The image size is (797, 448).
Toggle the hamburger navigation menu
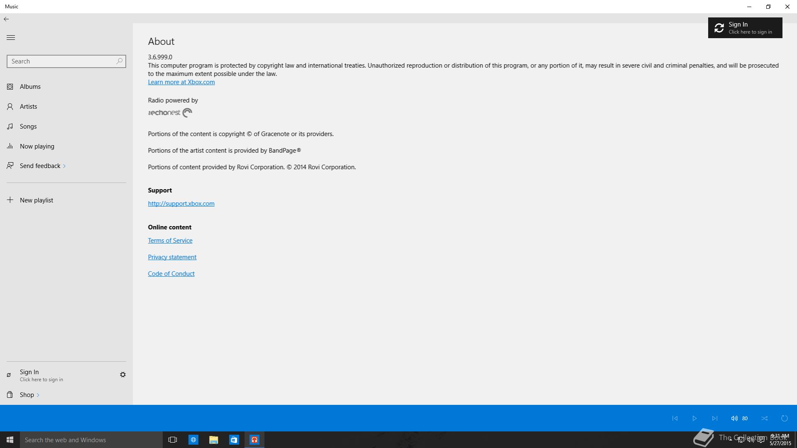click(11, 38)
